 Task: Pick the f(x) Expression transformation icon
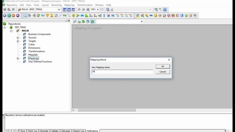pyautogui.click(x=43, y=15)
